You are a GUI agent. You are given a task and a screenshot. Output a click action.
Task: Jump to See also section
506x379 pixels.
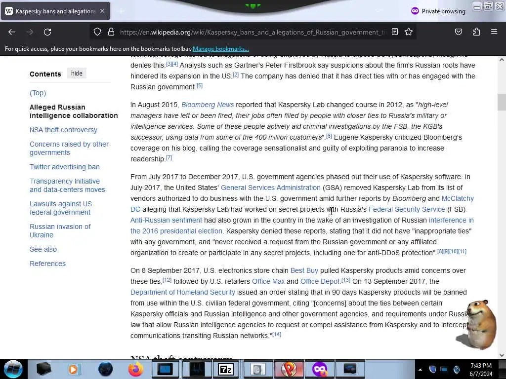point(43,249)
